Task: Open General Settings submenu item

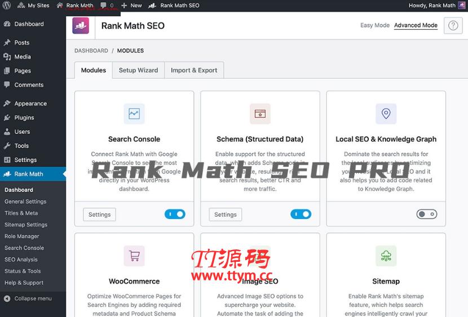Action: tap(25, 202)
